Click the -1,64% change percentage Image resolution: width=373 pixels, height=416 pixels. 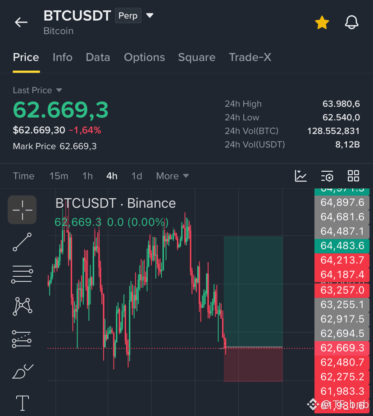pos(85,130)
